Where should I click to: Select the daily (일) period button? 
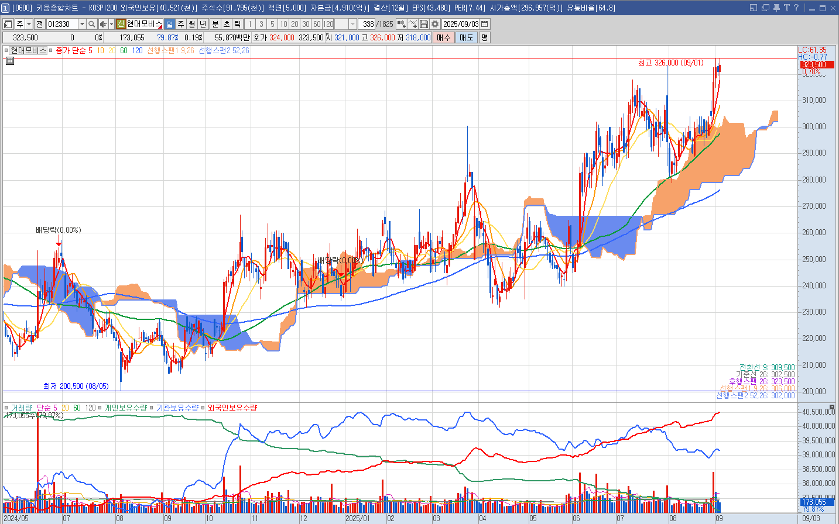[169, 24]
